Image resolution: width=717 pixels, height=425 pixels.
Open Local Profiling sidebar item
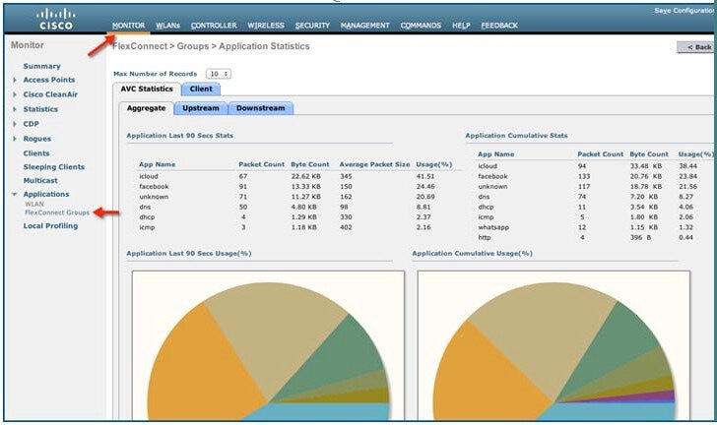pyautogui.click(x=50, y=226)
